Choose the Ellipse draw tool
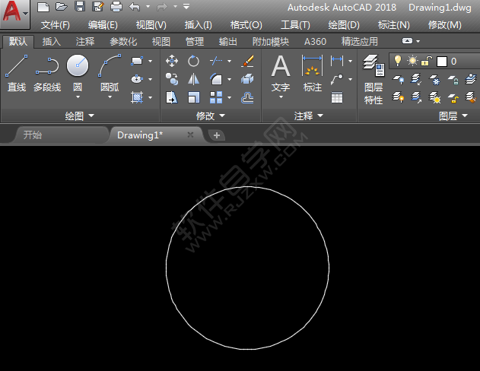This screenshot has height=371, width=480. (136, 79)
